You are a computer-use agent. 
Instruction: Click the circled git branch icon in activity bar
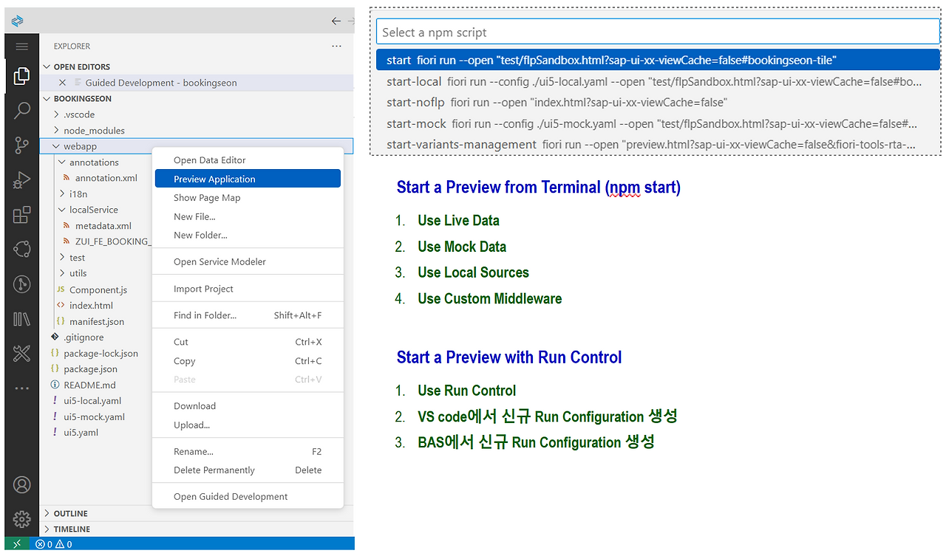(x=21, y=284)
